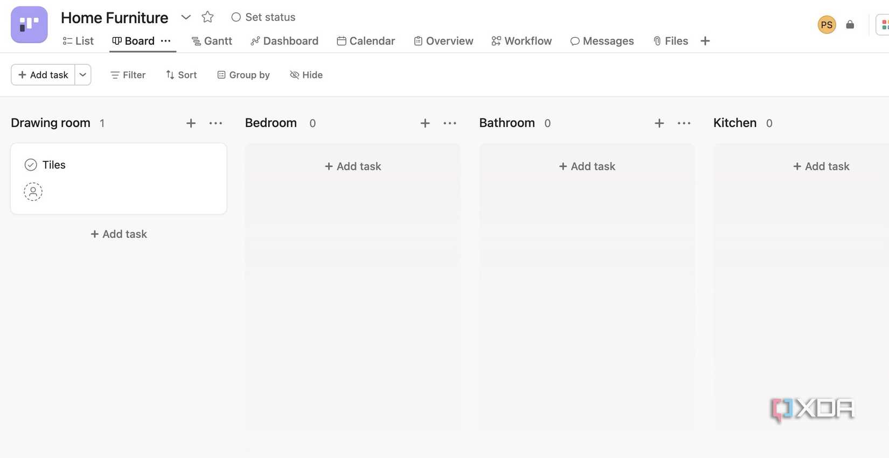Image resolution: width=889 pixels, height=458 pixels.
Task: Open Bathroom section more options
Action: pos(684,123)
